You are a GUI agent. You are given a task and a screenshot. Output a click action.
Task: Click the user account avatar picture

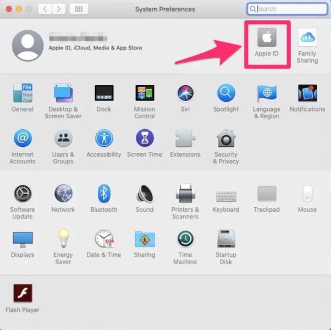[x=27, y=46]
